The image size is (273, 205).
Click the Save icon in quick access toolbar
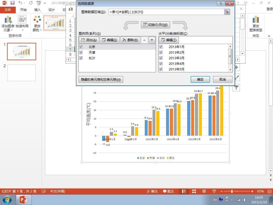pyautogui.click(x=12, y=3)
